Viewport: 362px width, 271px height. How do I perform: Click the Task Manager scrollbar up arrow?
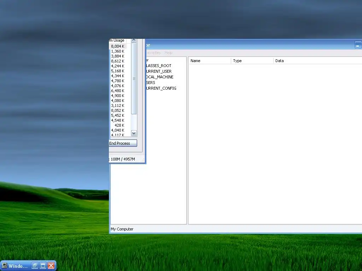point(134,41)
